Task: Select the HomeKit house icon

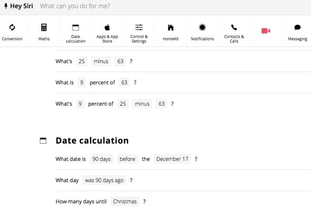Action: tap(171, 28)
